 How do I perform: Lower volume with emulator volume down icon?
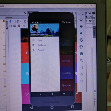pyautogui.click(x=81, y=33)
